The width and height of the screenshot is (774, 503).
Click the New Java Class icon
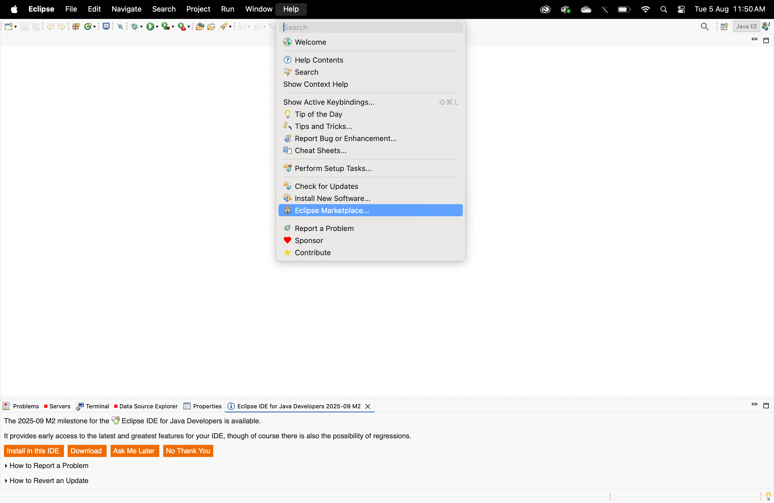coord(88,27)
